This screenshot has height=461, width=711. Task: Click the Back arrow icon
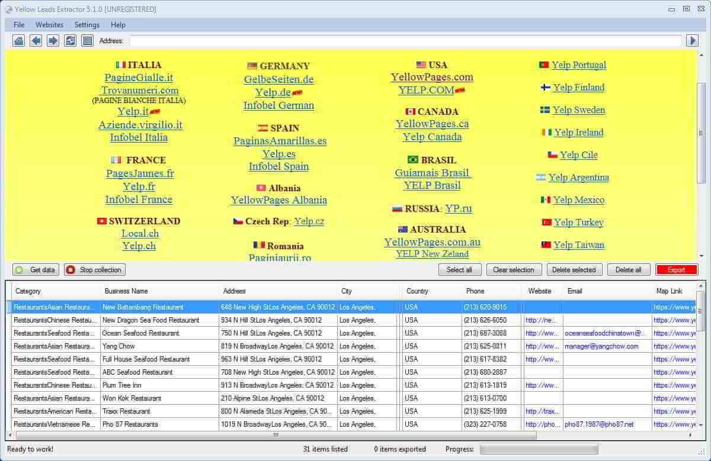[36, 40]
